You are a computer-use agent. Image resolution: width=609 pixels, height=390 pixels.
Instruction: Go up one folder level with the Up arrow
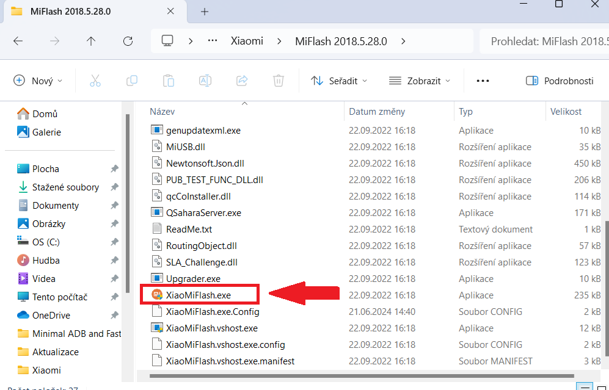point(91,42)
